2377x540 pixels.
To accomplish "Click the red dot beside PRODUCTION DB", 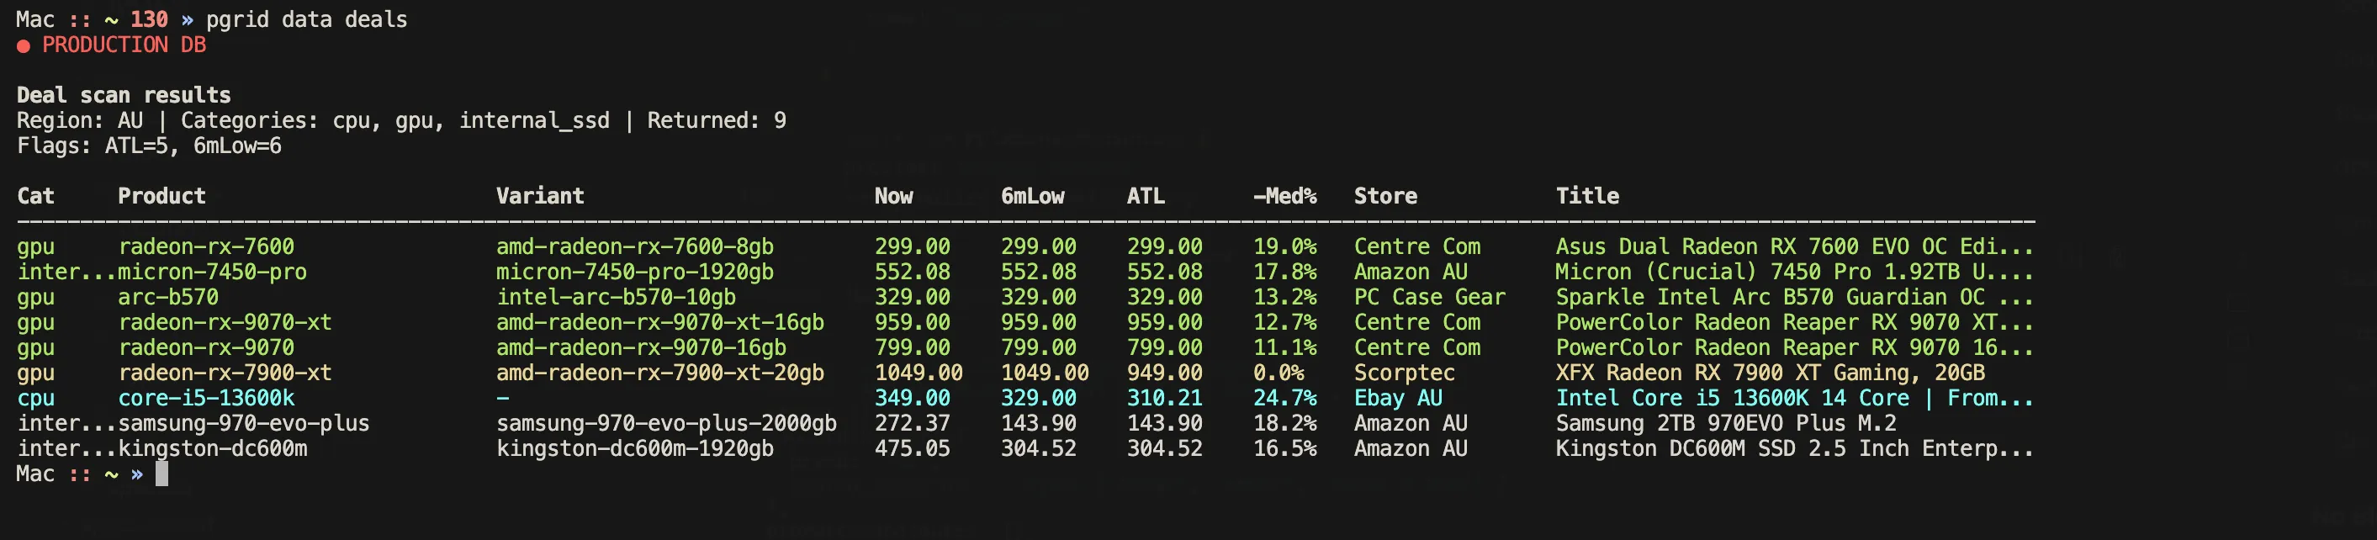I will 23,46.
